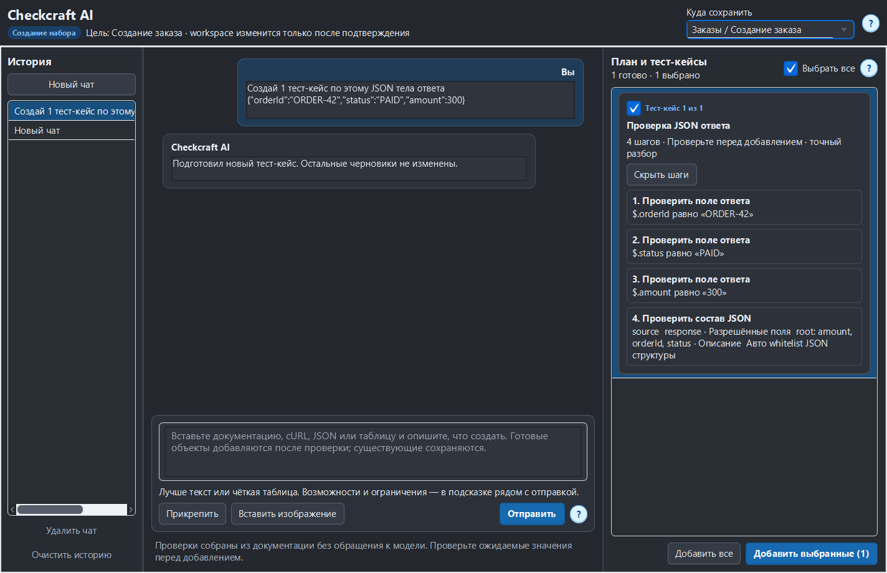Open the Куда сохранить dropdown

pyautogui.click(x=770, y=30)
